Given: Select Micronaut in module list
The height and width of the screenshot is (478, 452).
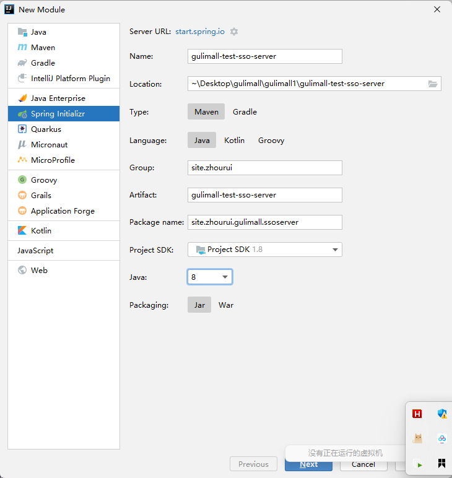Looking at the screenshot, I should (x=64, y=144).
